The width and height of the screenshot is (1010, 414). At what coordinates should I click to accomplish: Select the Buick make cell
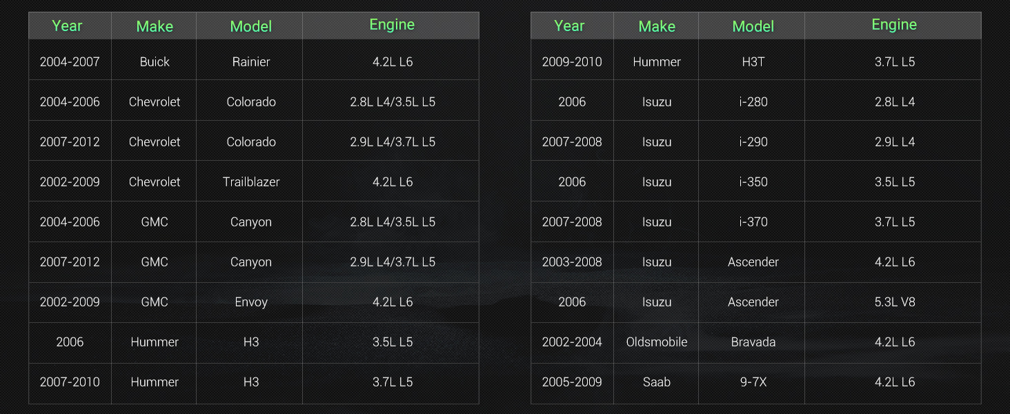pyautogui.click(x=154, y=61)
